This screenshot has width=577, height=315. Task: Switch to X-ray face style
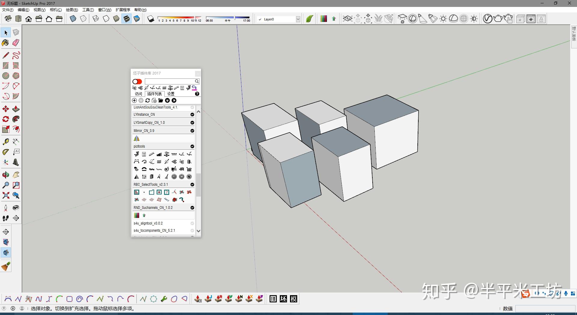pos(73,19)
